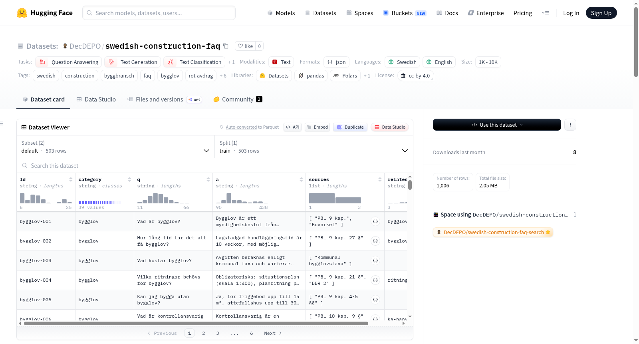Show the six additional tags
This screenshot has height=344, width=639.
223,76
